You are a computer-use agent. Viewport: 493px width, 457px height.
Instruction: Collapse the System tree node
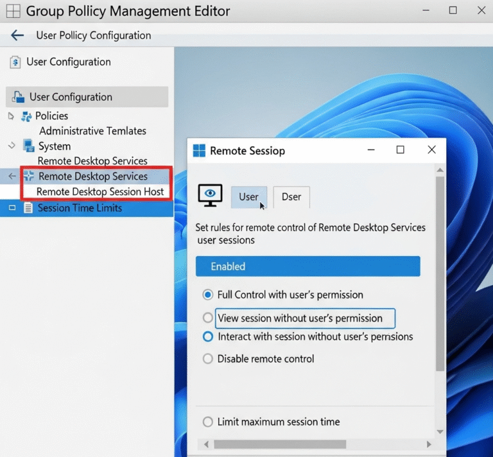pos(12,146)
